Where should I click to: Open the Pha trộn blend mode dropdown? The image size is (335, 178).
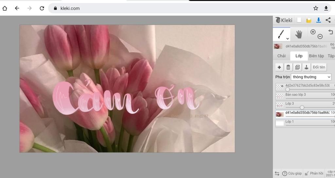311,77
